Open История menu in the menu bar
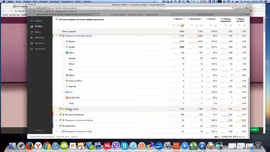Screen dimensions: 270x152 point(43,2)
